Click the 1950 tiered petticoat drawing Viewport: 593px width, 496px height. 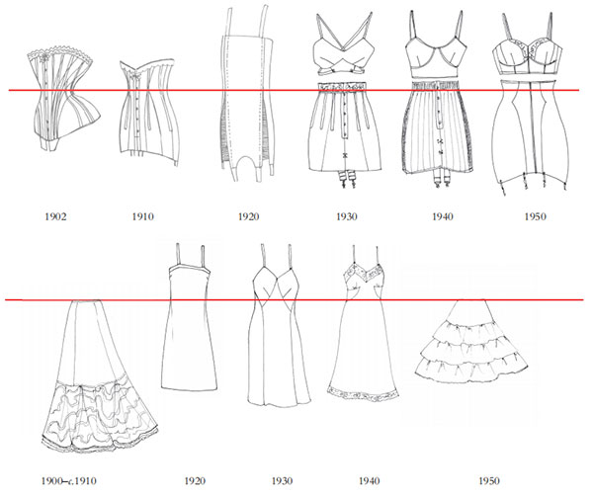tap(470, 341)
